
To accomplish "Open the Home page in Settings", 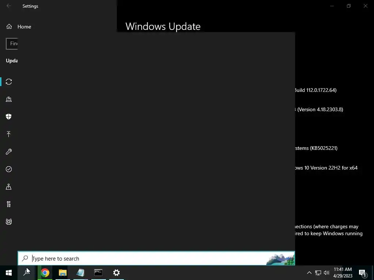I will pos(19,27).
